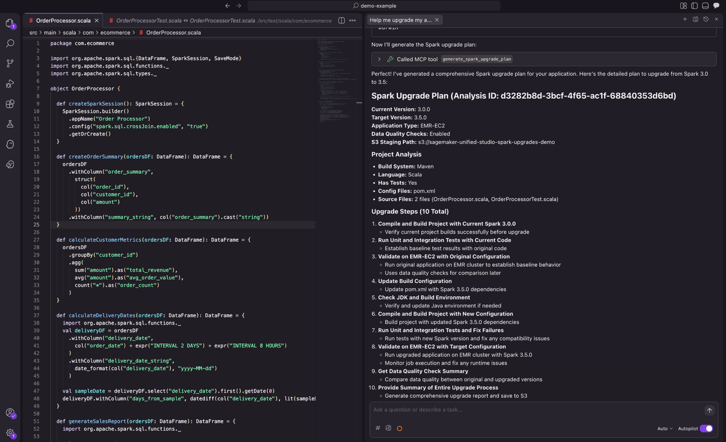
Task: Click the # context icon in chat
Action: 377,428
